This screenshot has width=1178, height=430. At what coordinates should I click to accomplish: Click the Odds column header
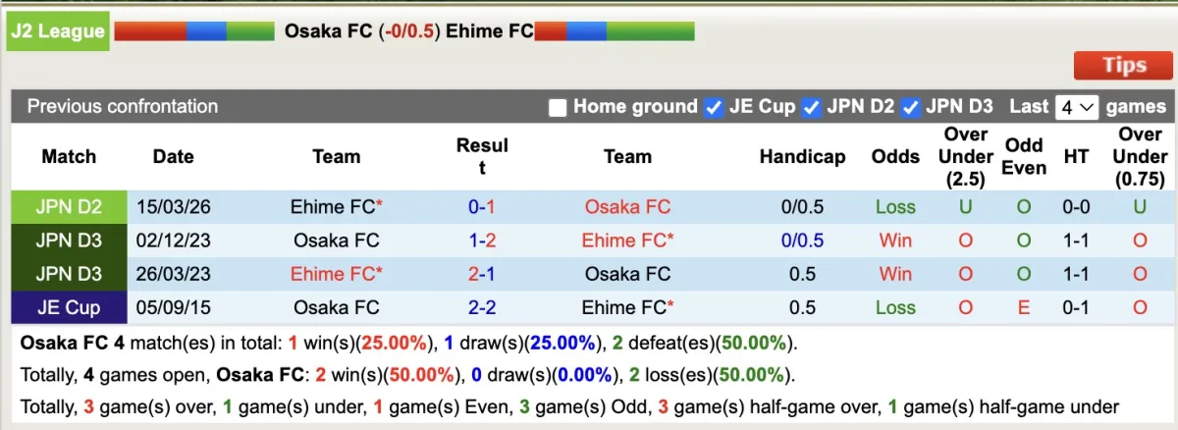click(895, 156)
